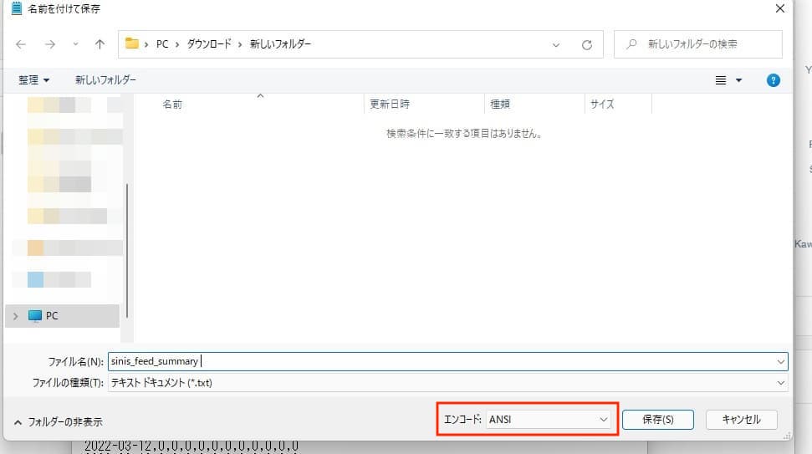
Task: Go up one folder level
Action: point(100,44)
